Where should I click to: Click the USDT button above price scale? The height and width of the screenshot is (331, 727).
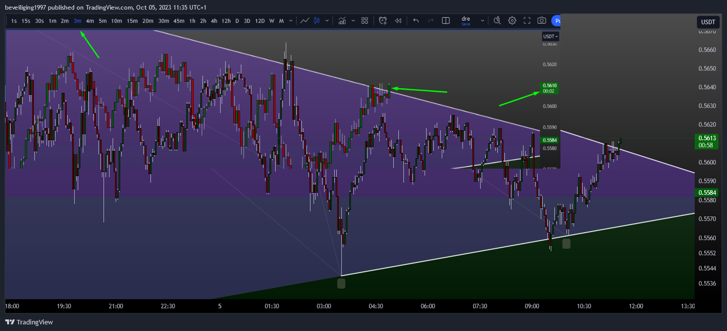(708, 22)
